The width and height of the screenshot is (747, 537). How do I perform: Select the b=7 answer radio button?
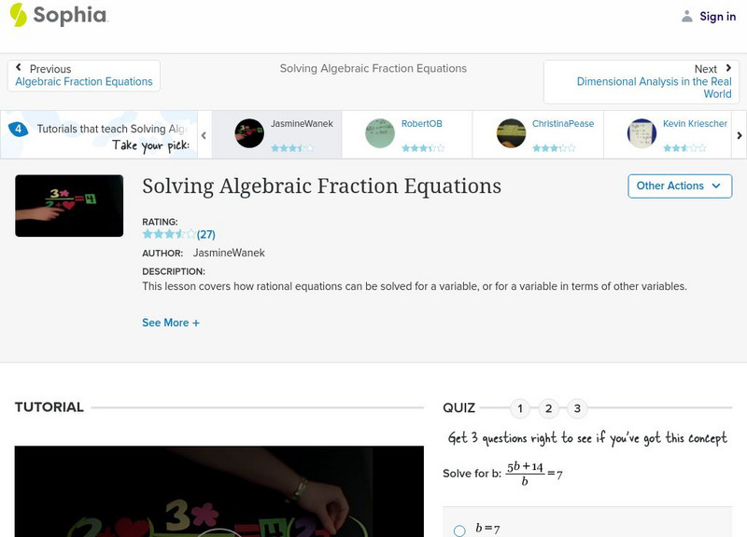(x=459, y=530)
